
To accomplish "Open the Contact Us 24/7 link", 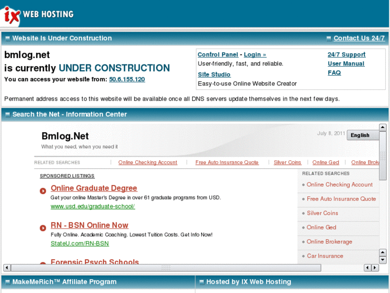I will 359,38.
